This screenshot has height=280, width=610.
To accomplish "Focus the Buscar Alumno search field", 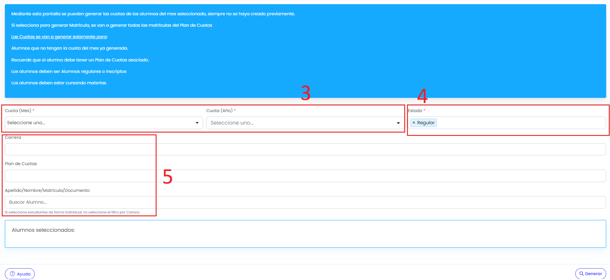I will pos(306,202).
